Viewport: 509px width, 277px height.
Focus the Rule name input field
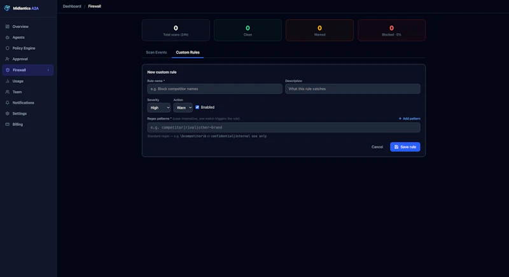click(214, 89)
